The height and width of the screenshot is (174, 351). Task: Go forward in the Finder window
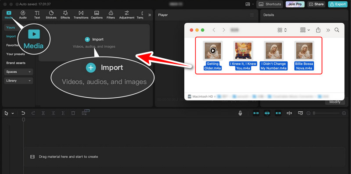tap(224, 30)
